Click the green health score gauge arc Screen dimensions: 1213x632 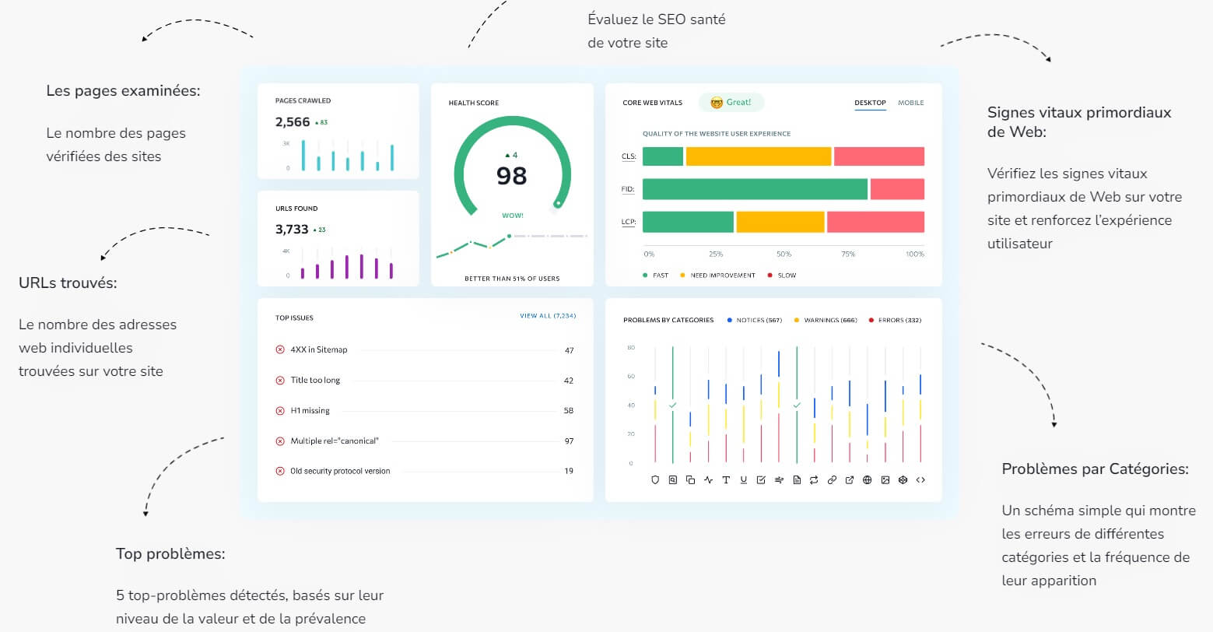click(512, 121)
